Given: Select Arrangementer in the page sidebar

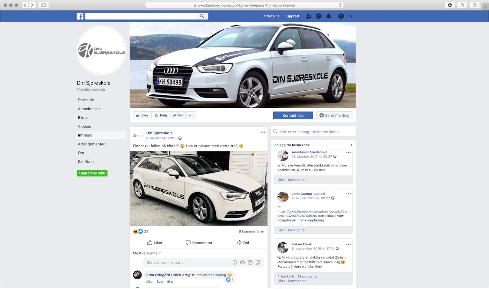Looking at the screenshot, I should [91, 144].
